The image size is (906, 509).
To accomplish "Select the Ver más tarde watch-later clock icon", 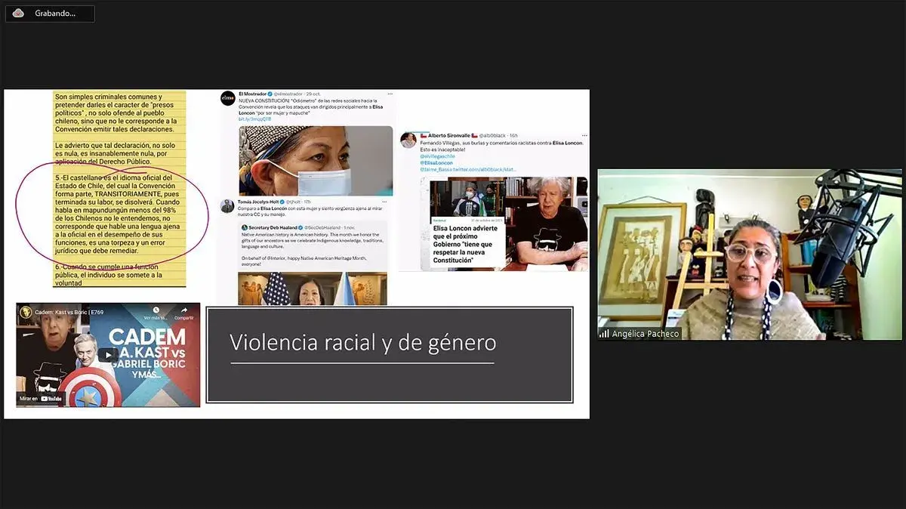I will click(x=155, y=310).
